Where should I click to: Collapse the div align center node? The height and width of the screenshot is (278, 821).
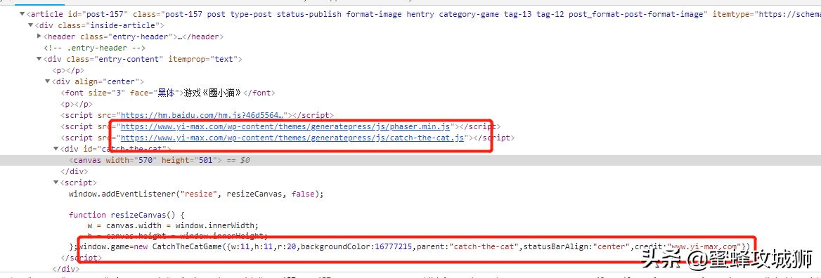pyautogui.click(x=47, y=81)
